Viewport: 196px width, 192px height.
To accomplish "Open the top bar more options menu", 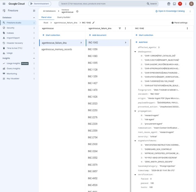I will pyautogui.click(x=186, y=4).
